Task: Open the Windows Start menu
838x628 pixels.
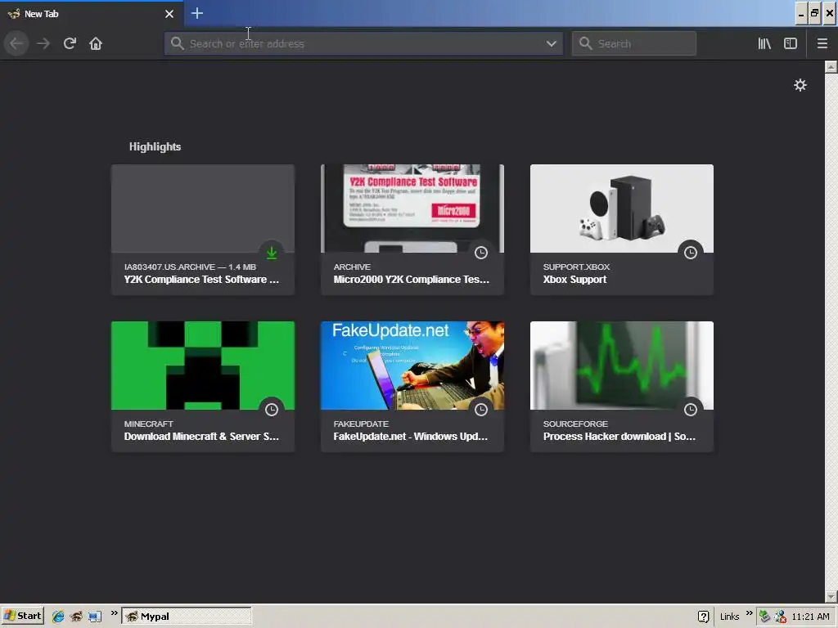Action: point(22,617)
